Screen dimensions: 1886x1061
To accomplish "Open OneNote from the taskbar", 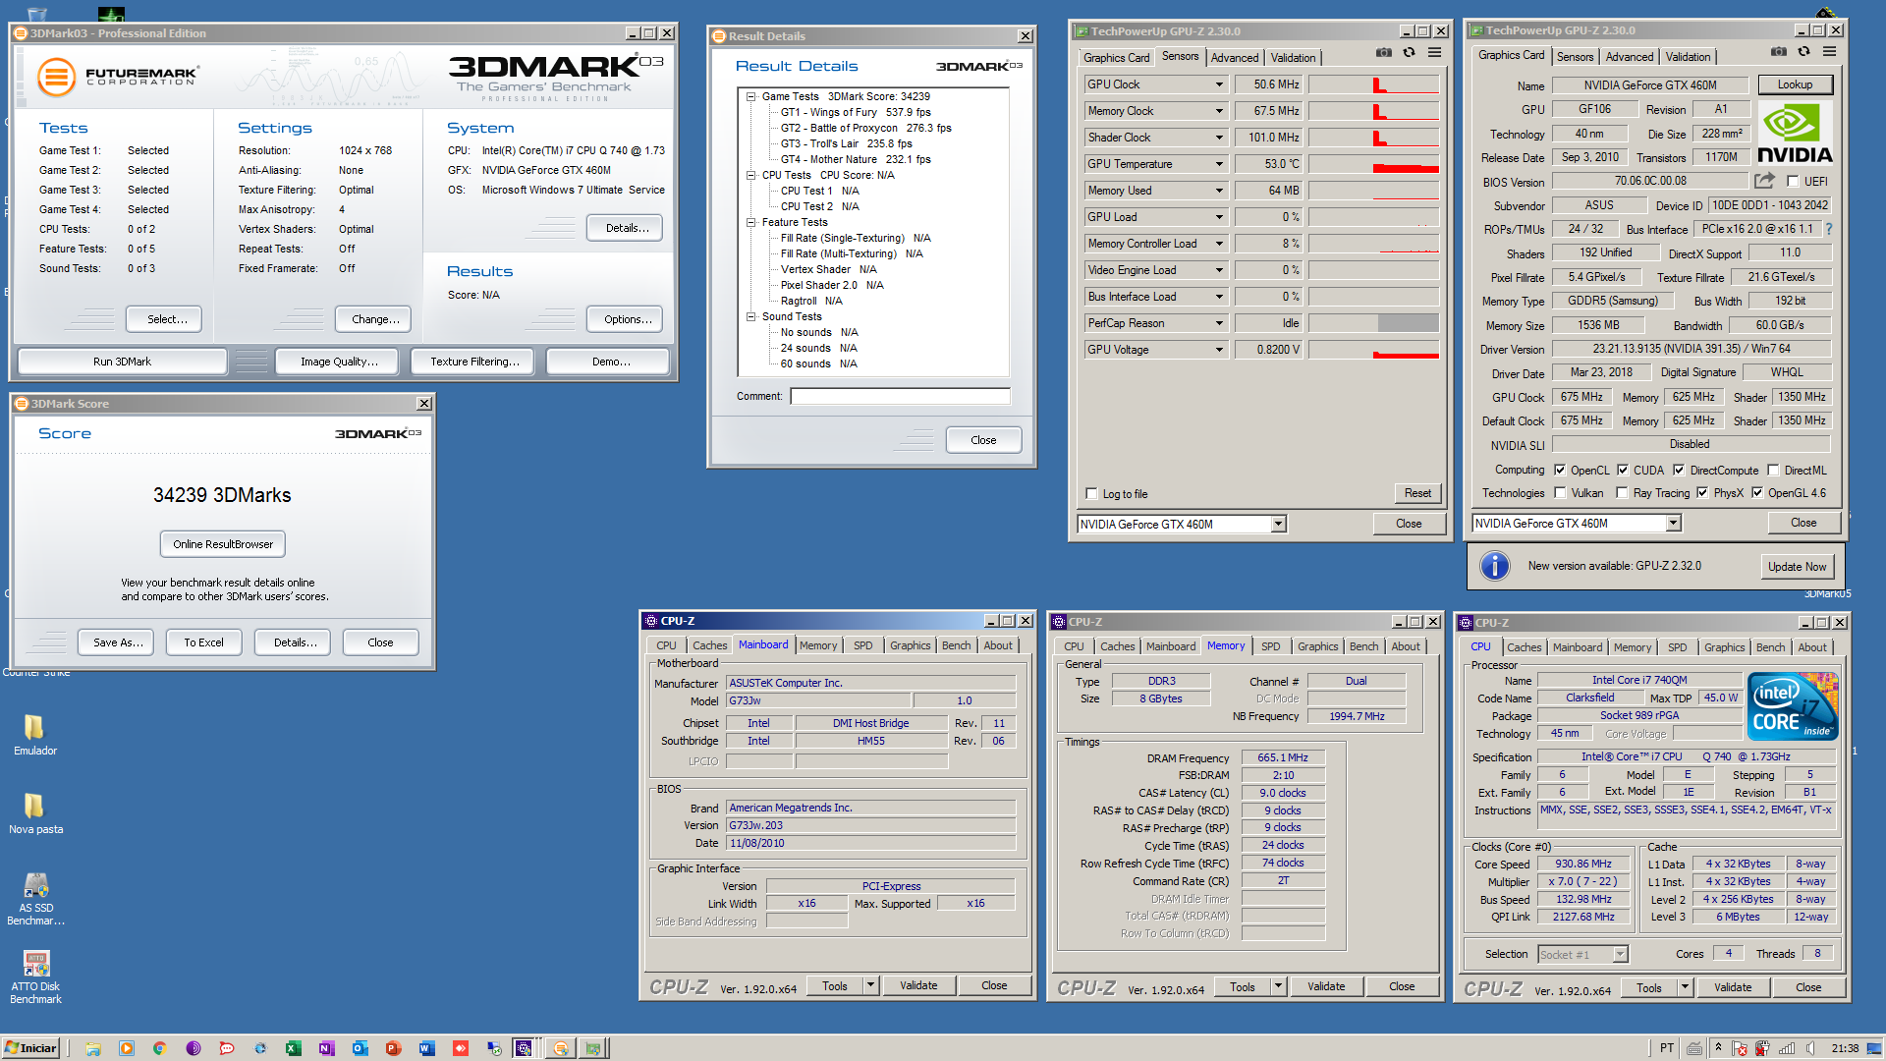I will 326,1048.
